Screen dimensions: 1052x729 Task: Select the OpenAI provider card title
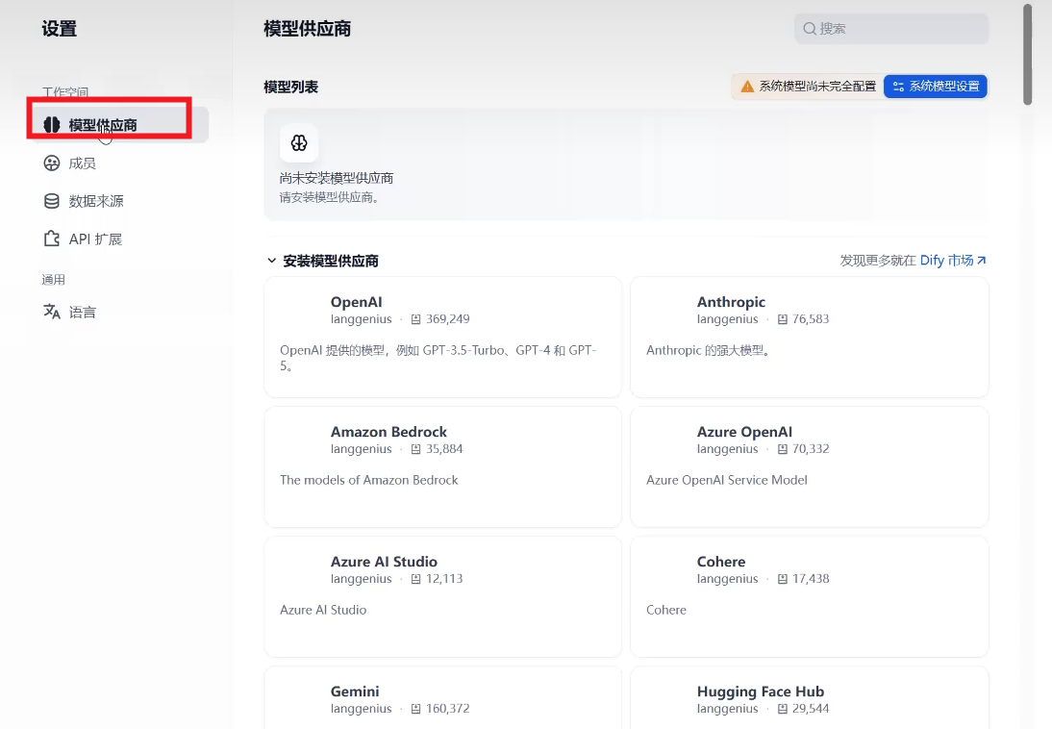(x=356, y=302)
